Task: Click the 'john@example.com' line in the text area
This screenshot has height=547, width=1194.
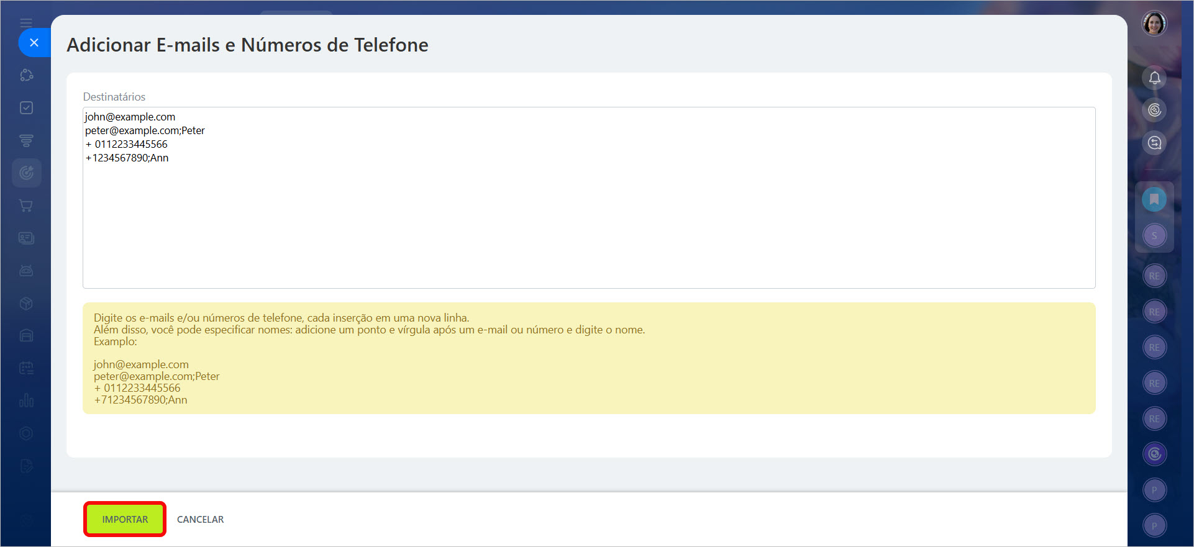Action: (x=130, y=117)
